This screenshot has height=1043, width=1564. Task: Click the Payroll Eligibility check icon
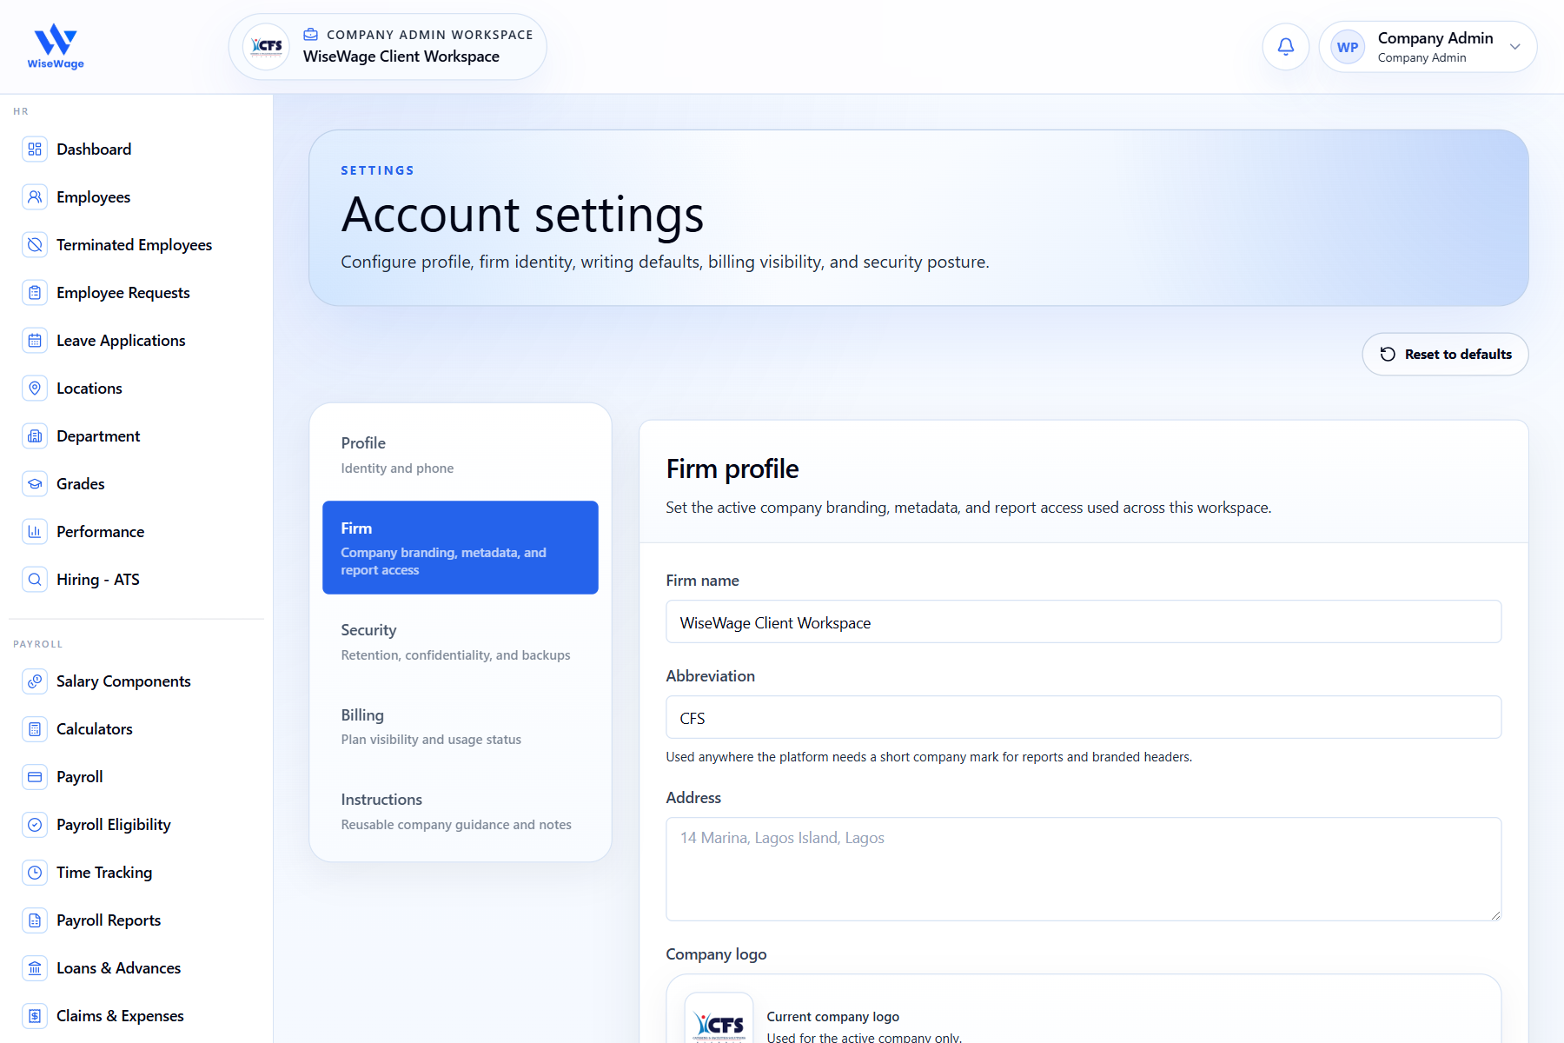point(35,825)
